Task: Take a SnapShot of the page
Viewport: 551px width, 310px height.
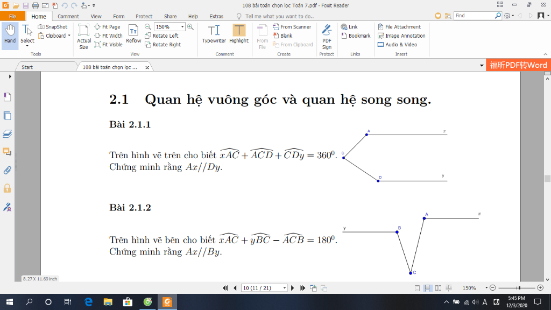Action: [x=52, y=27]
